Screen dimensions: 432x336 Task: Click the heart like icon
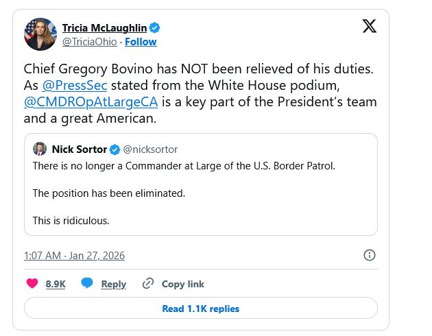32,283
